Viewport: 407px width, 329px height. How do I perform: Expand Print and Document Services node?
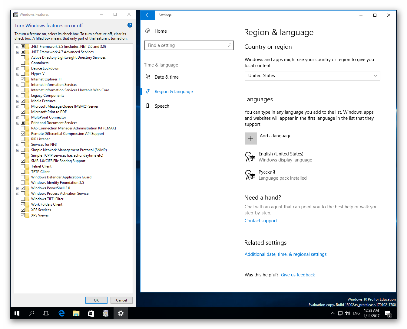point(18,123)
